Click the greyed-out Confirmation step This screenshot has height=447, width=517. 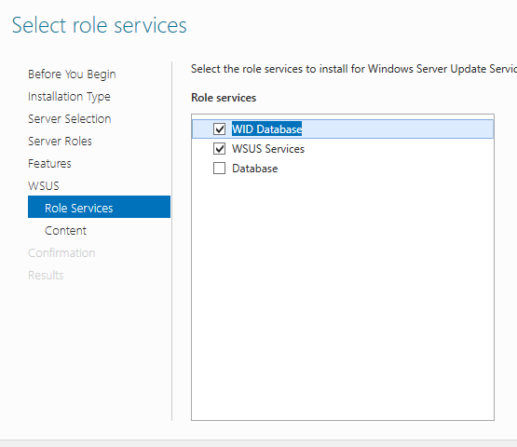[x=61, y=253]
